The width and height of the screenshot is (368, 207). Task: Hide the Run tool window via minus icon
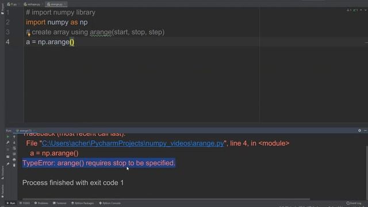coord(365,131)
